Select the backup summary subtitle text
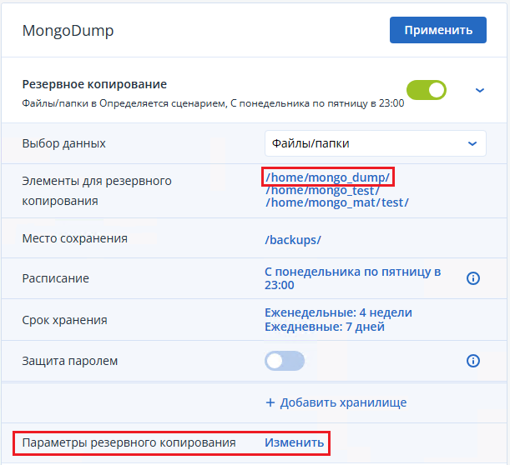 pos(213,103)
